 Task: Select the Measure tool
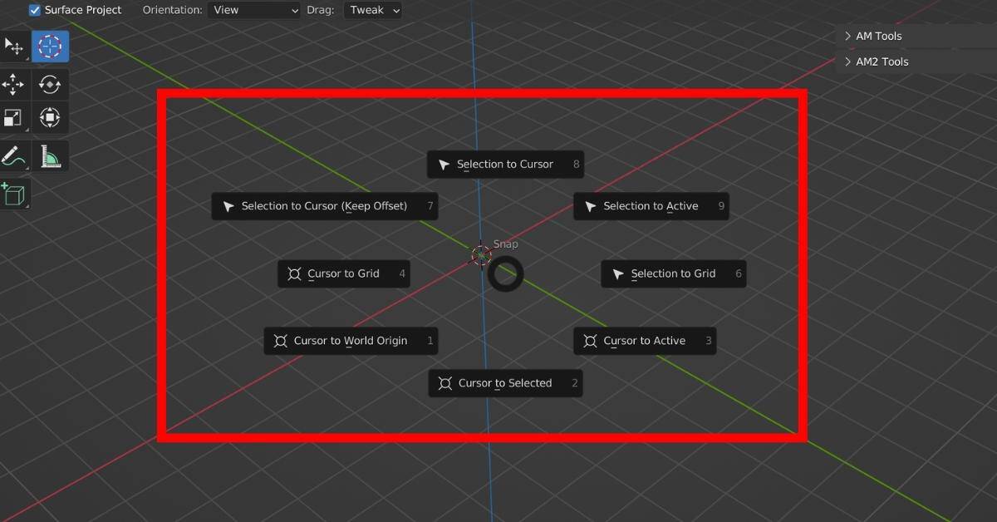coord(49,155)
